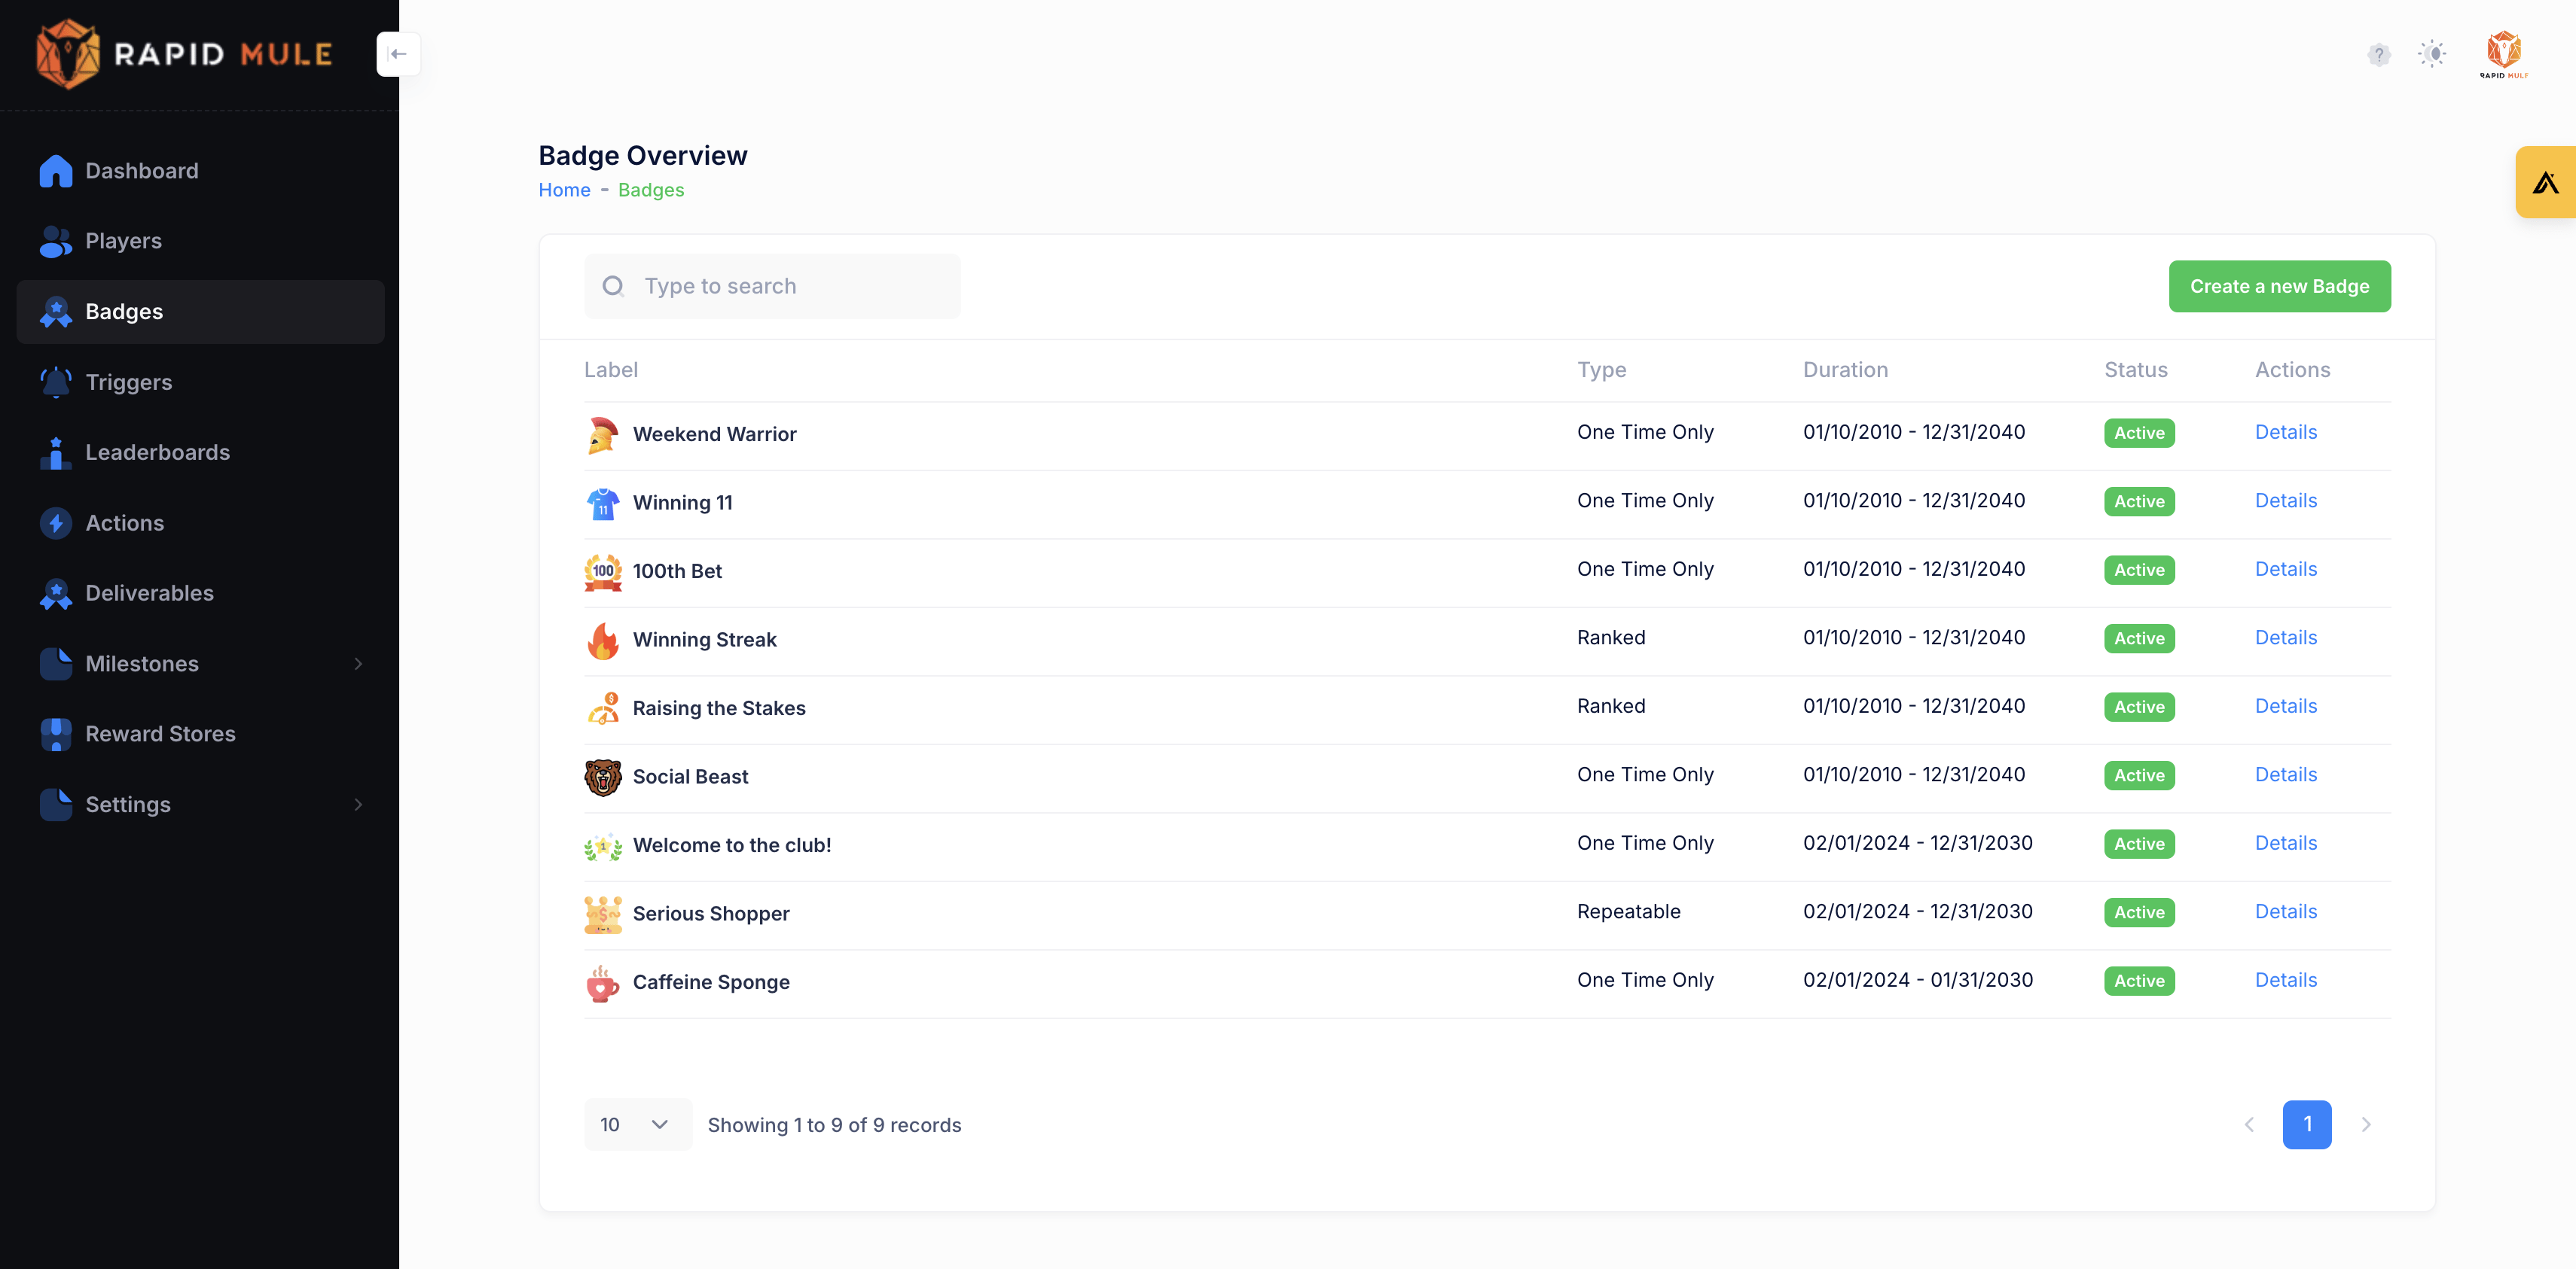
Task: Click the Caffeine Sponge cup icon
Action: tap(603, 982)
